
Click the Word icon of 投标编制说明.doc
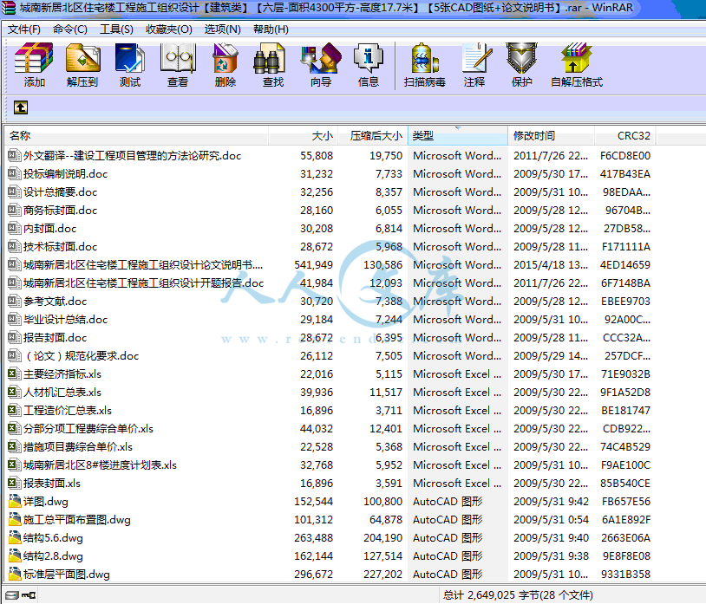(x=15, y=173)
